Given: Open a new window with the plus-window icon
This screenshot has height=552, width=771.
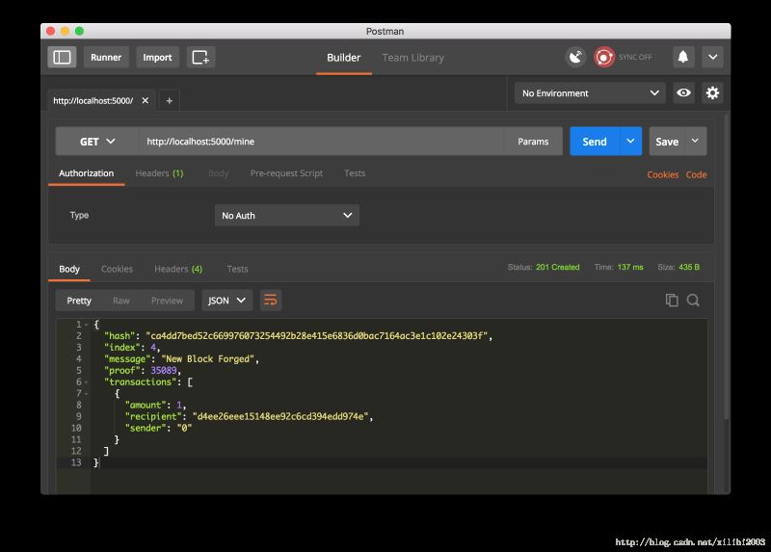Looking at the screenshot, I should 200,57.
